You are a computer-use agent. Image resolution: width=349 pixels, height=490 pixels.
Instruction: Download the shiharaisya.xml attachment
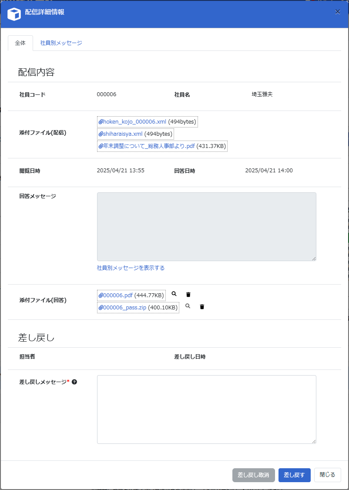(x=123, y=134)
